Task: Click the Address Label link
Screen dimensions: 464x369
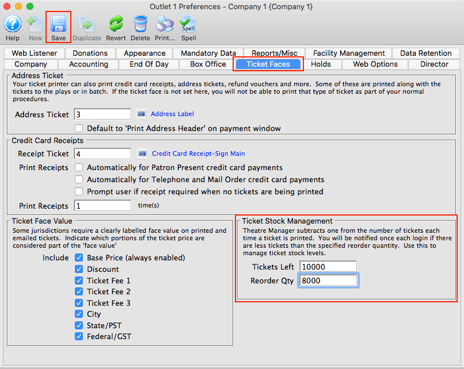Action: pyautogui.click(x=172, y=114)
